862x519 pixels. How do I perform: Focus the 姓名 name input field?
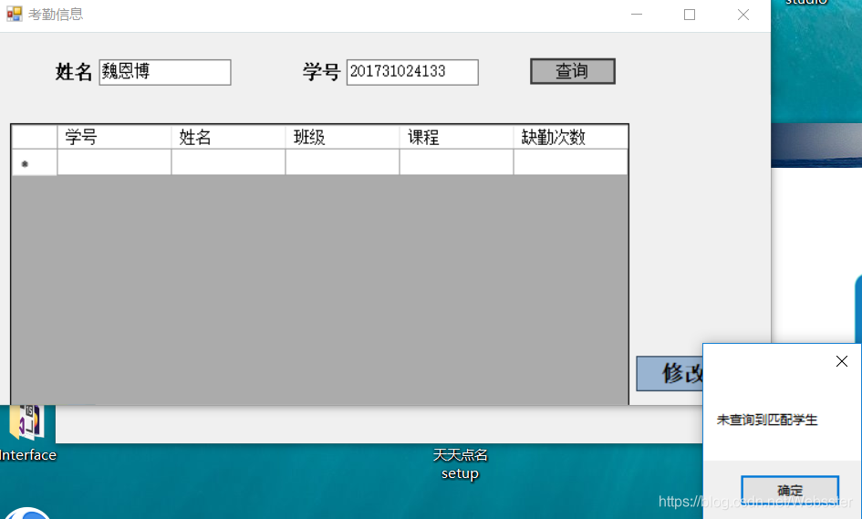pyautogui.click(x=165, y=72)
